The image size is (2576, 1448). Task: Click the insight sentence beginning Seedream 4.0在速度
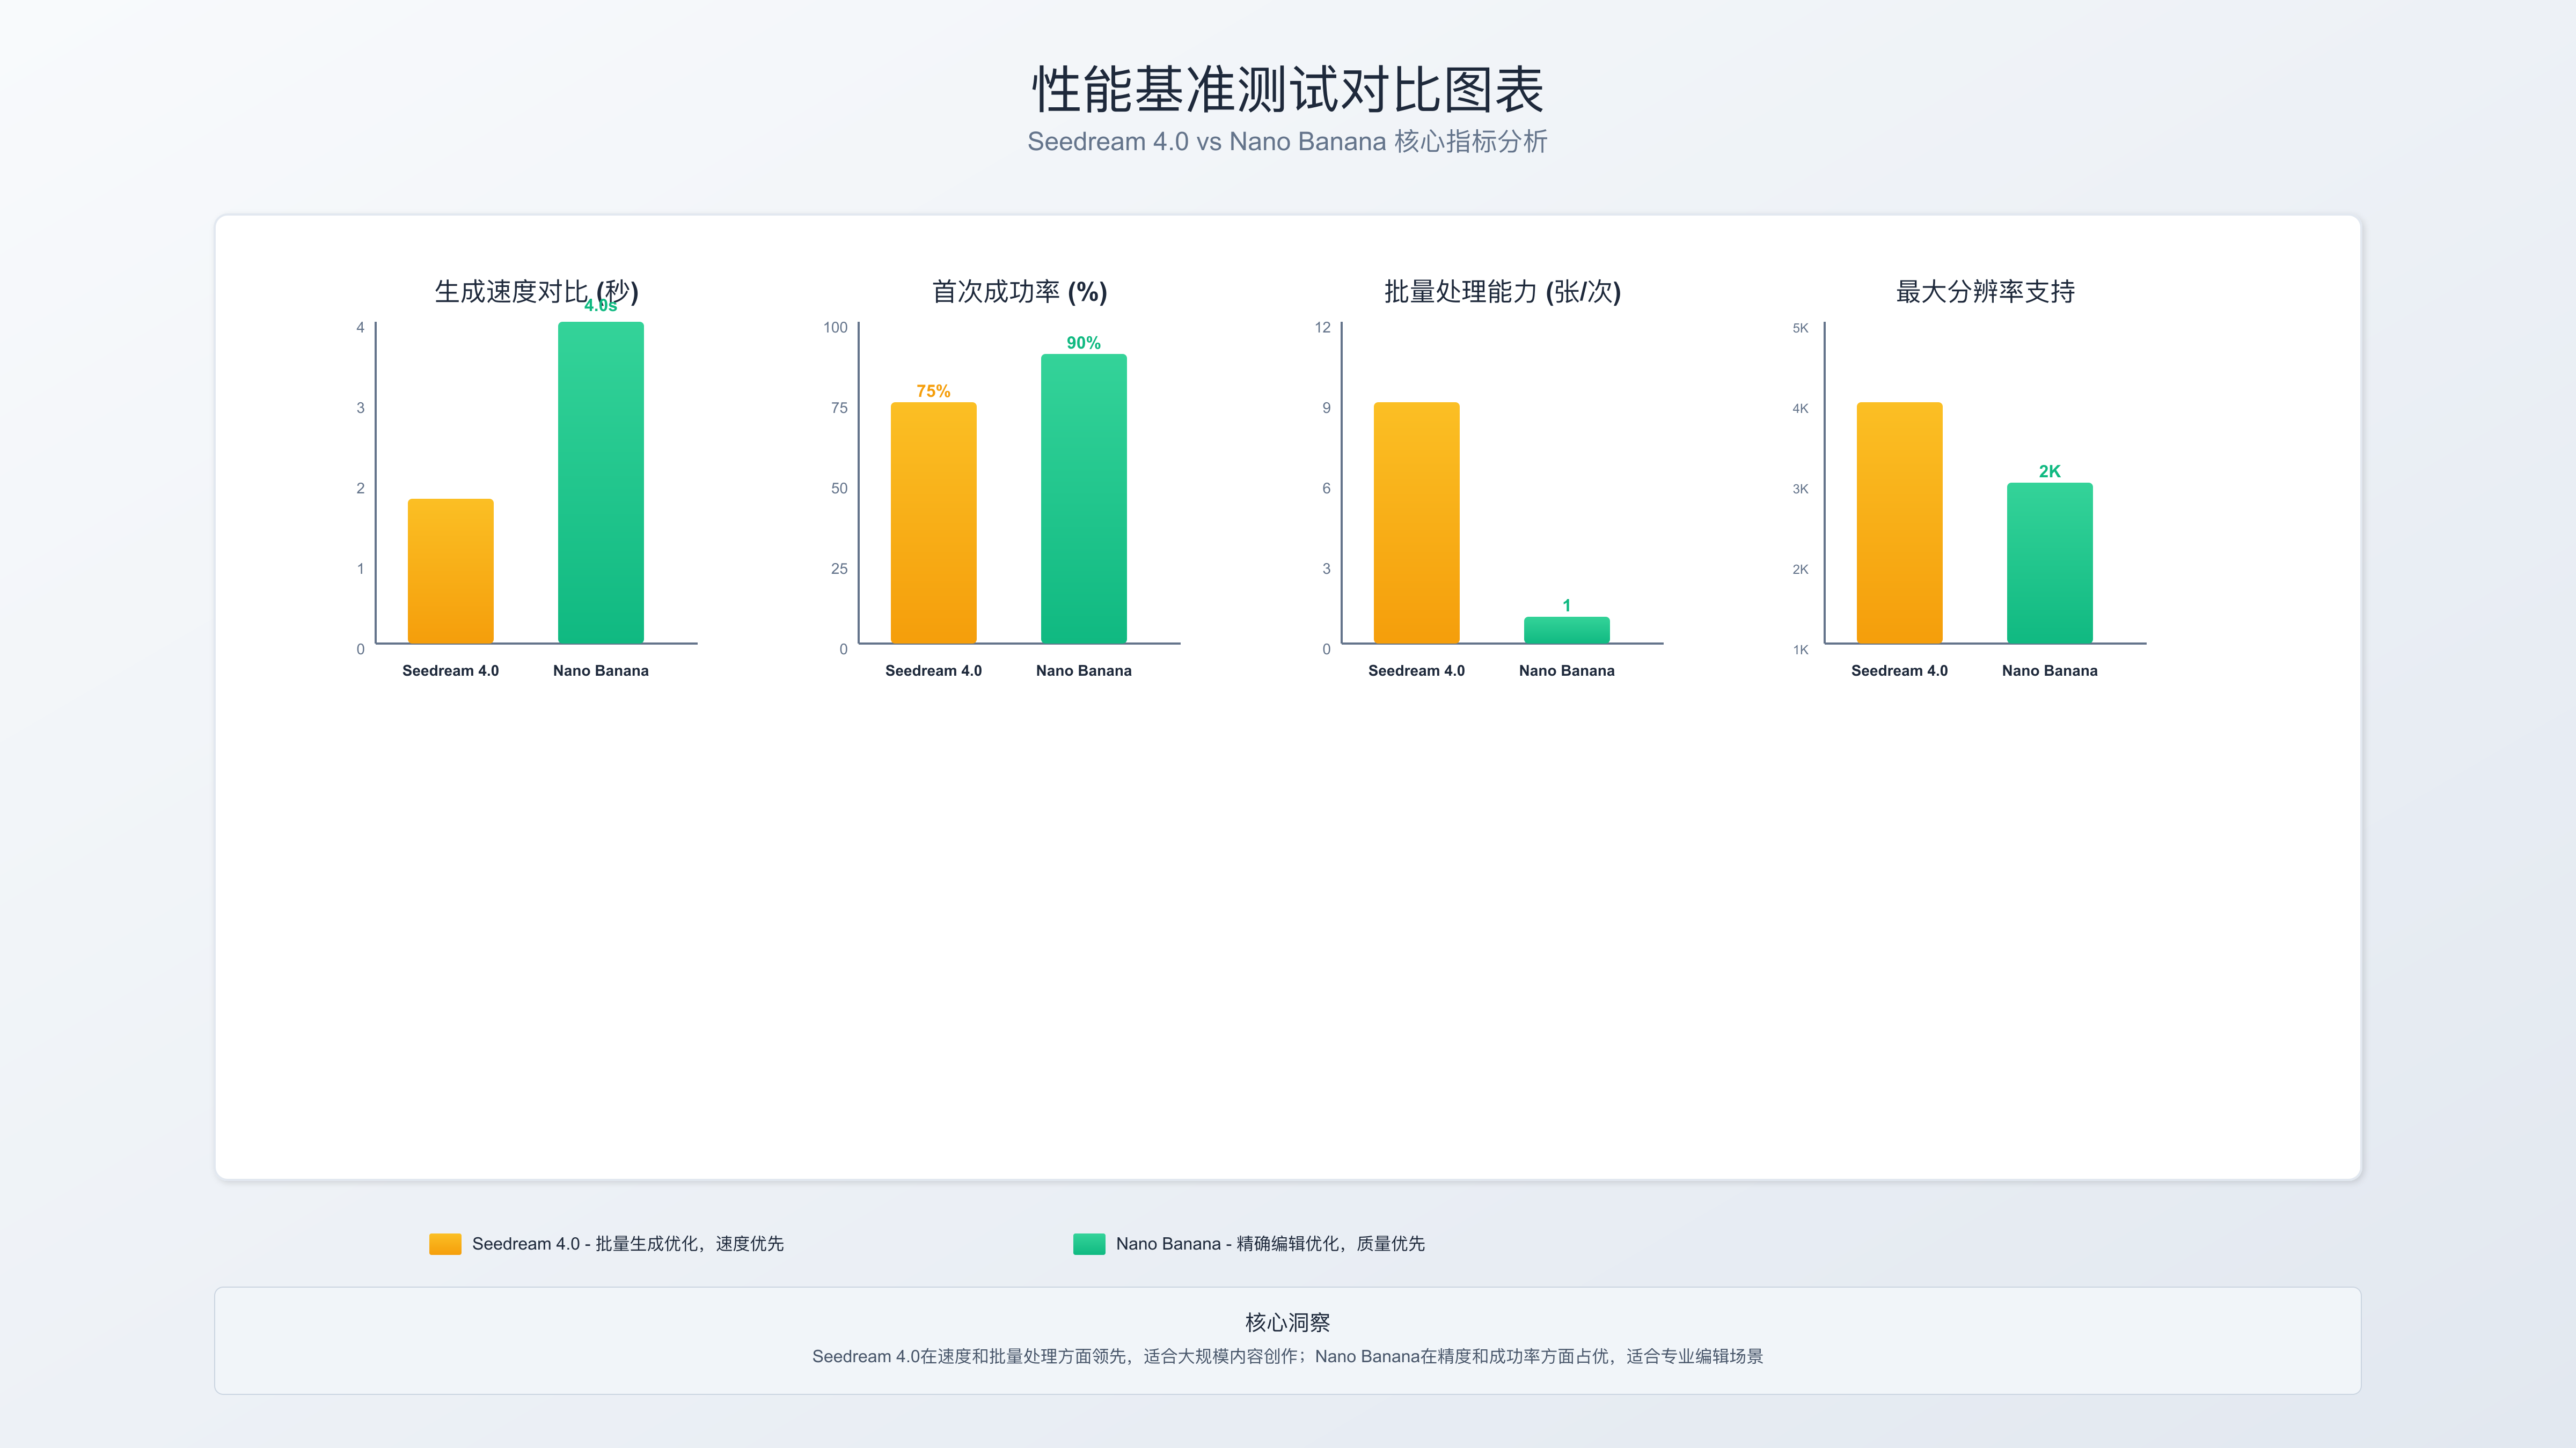tap(1288, 1357)
